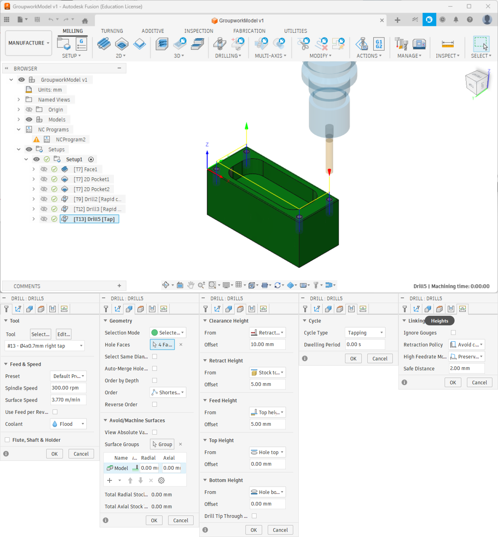Open the notifications bell icon

tap(456, 20)
